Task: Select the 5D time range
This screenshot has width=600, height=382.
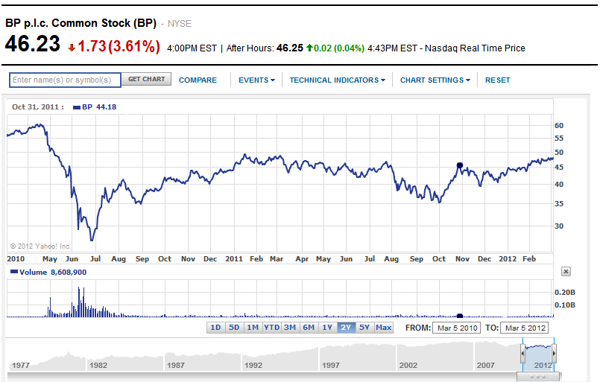Action: (x=234, y=328)
